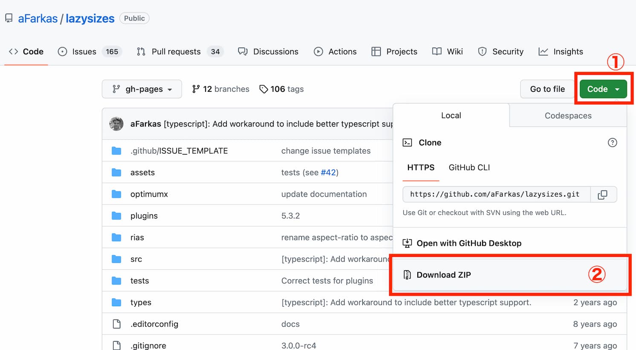View the 106 tags link
Image resolution: width=636 pixels, height=350 pixels.
pyautogui.click(x=281, y=89)
